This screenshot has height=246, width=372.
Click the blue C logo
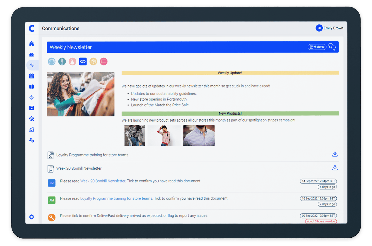click(32, 28)
